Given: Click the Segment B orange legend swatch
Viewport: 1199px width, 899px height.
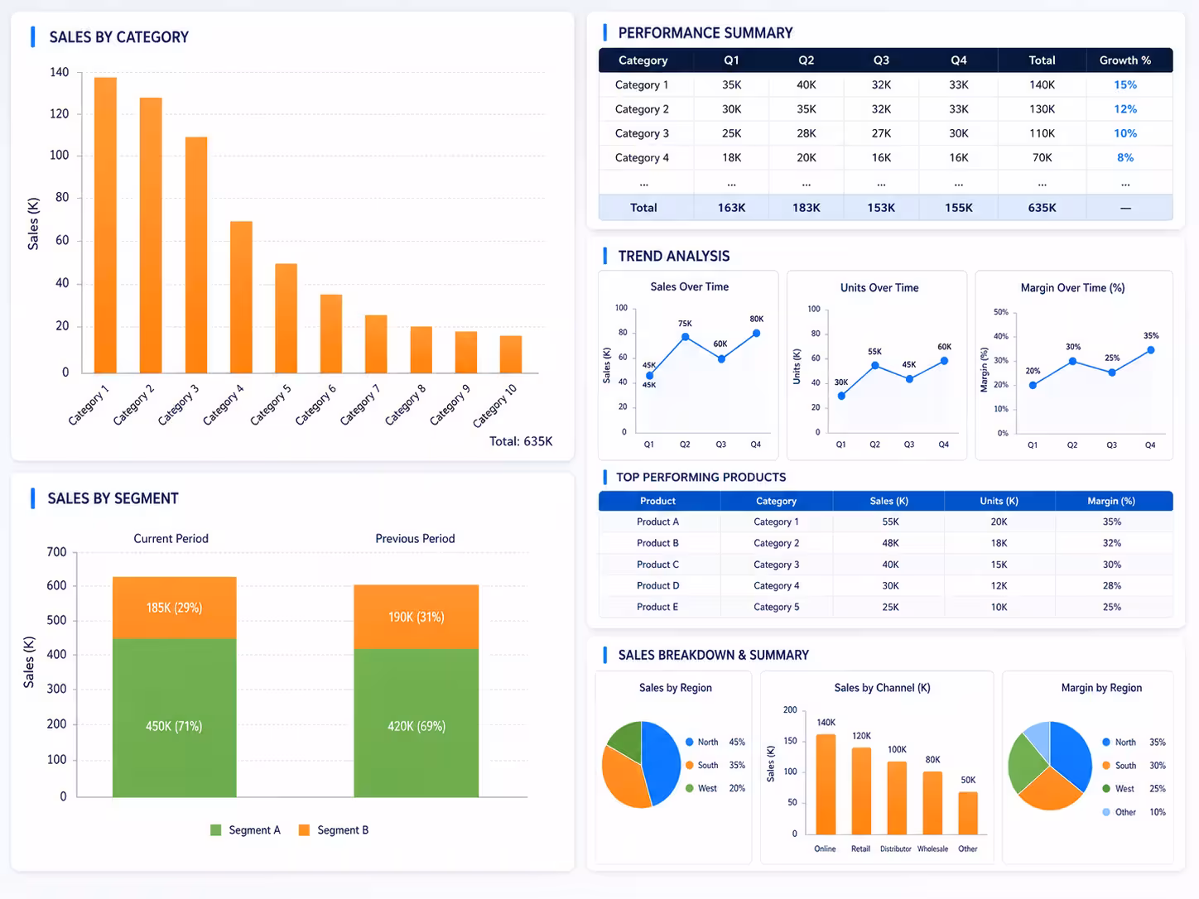Looking at the screenshot, I should 304,830.
